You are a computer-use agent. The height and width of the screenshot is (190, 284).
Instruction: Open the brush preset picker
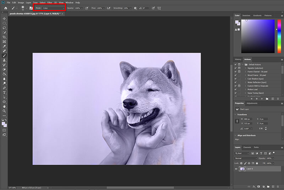24,8
